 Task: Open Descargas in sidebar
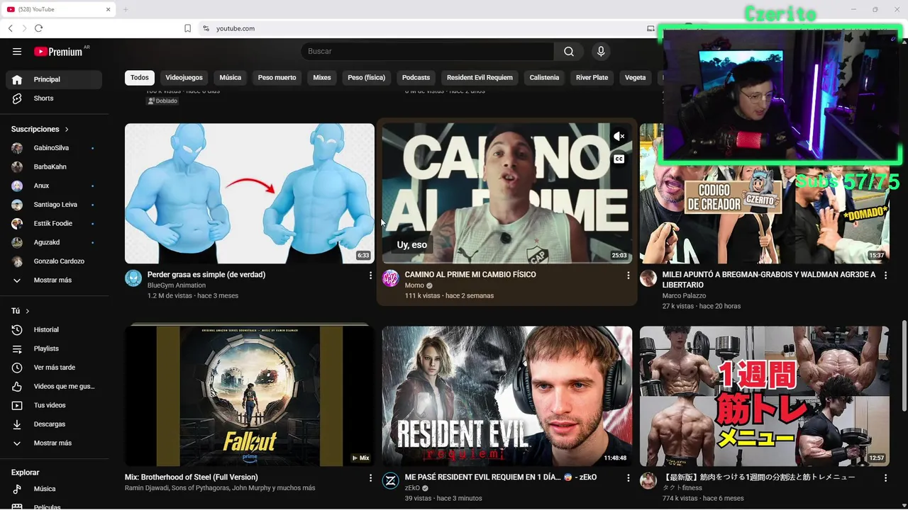click(54, 424)
